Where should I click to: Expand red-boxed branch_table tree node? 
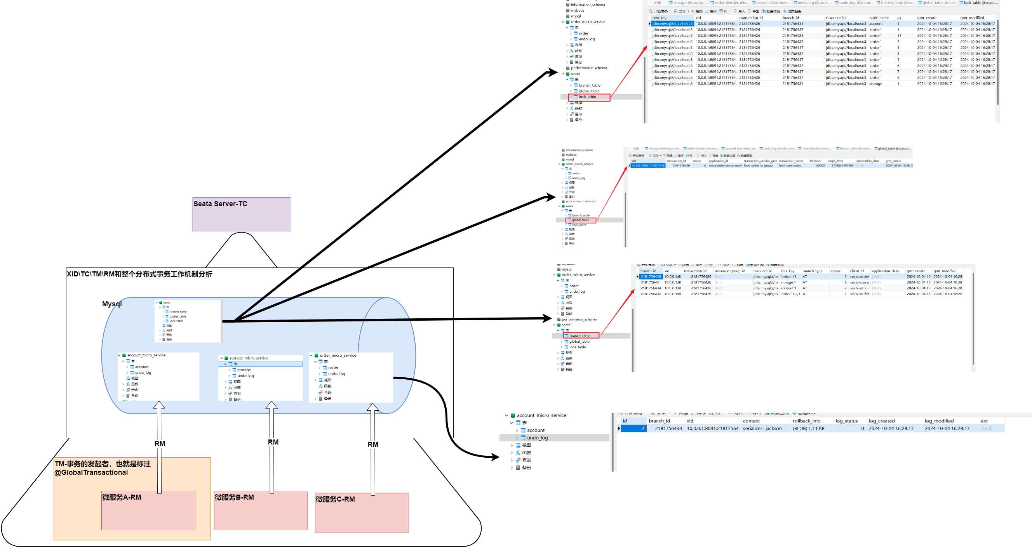(x=562, y=336)
